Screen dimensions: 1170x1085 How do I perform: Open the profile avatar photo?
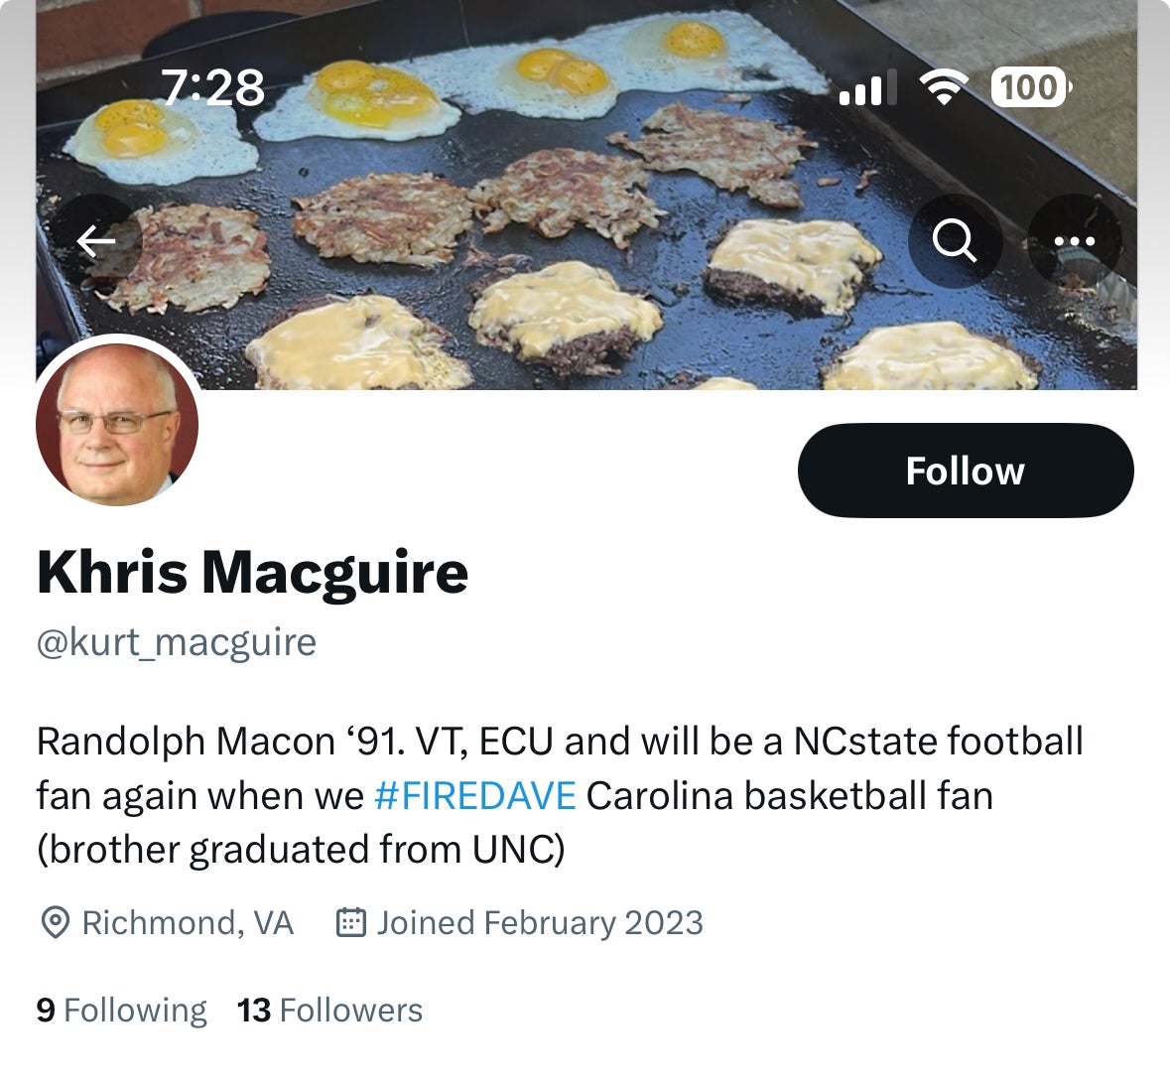[x=117, y=425]
